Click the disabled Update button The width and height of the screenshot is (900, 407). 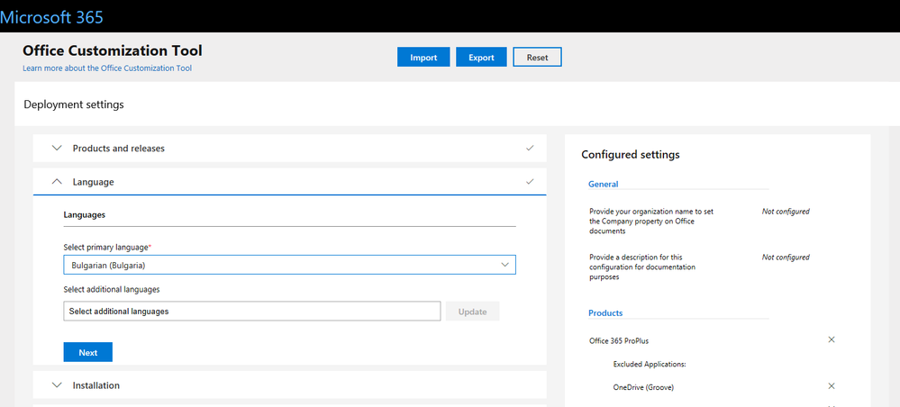tap(472, 312)
